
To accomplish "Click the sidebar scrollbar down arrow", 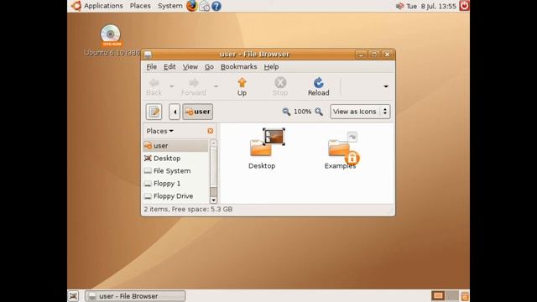I will tap(213, 200).
